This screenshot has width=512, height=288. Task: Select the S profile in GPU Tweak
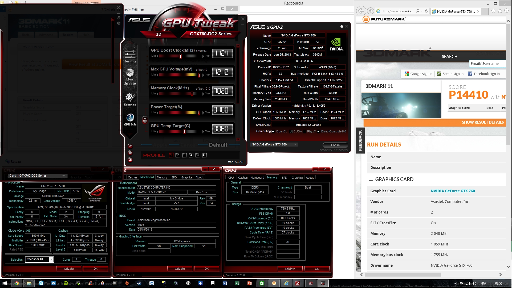point(198,155)
